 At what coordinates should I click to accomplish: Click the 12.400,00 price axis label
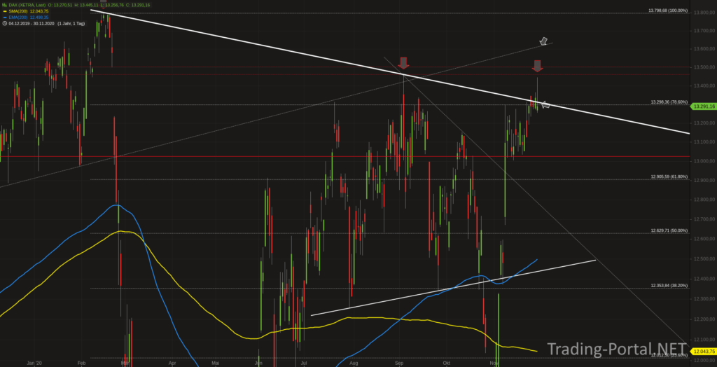click(704, 279)
